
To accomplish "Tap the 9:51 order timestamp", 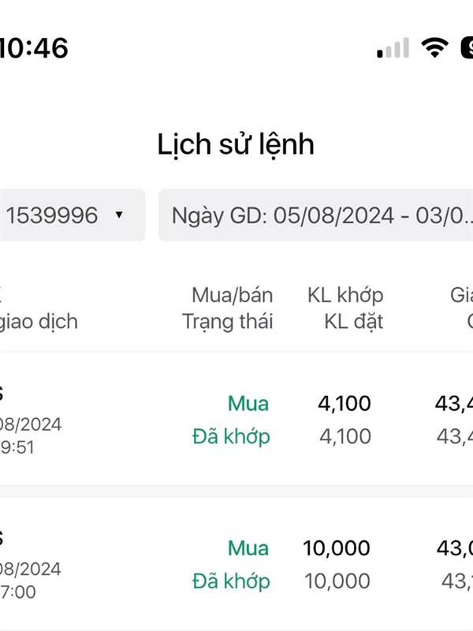I will 17,447.
